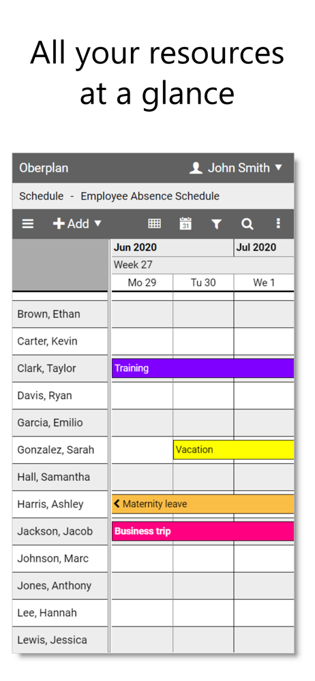Viewport: 315px width, 681px height.
Task: Expand the Add dropdown arrow
Action: click(98, 223)
